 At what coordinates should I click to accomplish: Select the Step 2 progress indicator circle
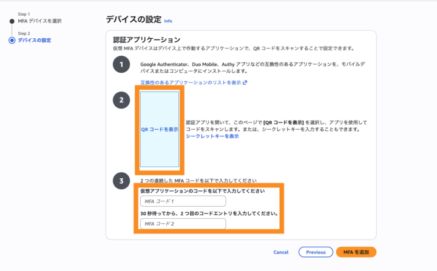pyautogui.click(x=12, y=41)
